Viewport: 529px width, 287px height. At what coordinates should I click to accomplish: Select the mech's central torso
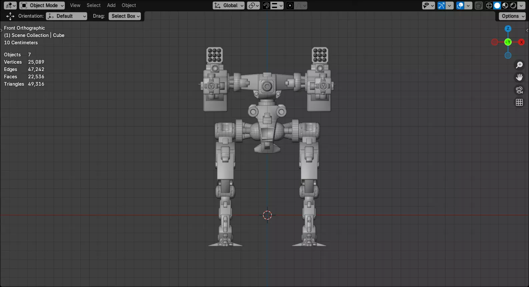(x=267, y=86)
